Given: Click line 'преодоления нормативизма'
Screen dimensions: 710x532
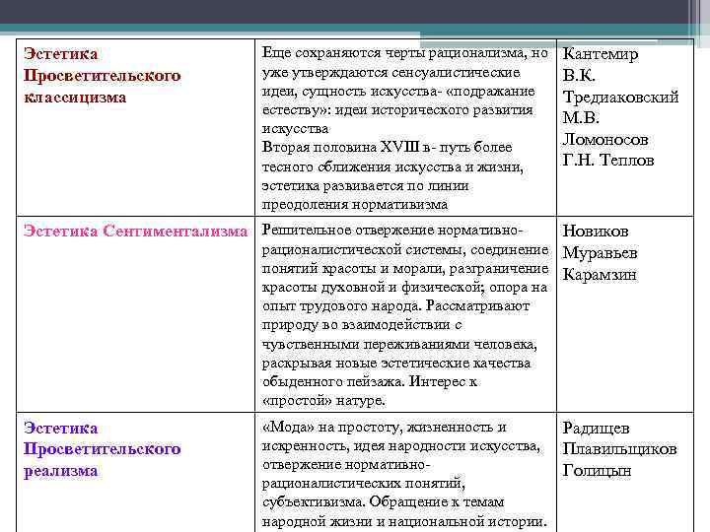Looking at the screenshot, I should (355, 205).
